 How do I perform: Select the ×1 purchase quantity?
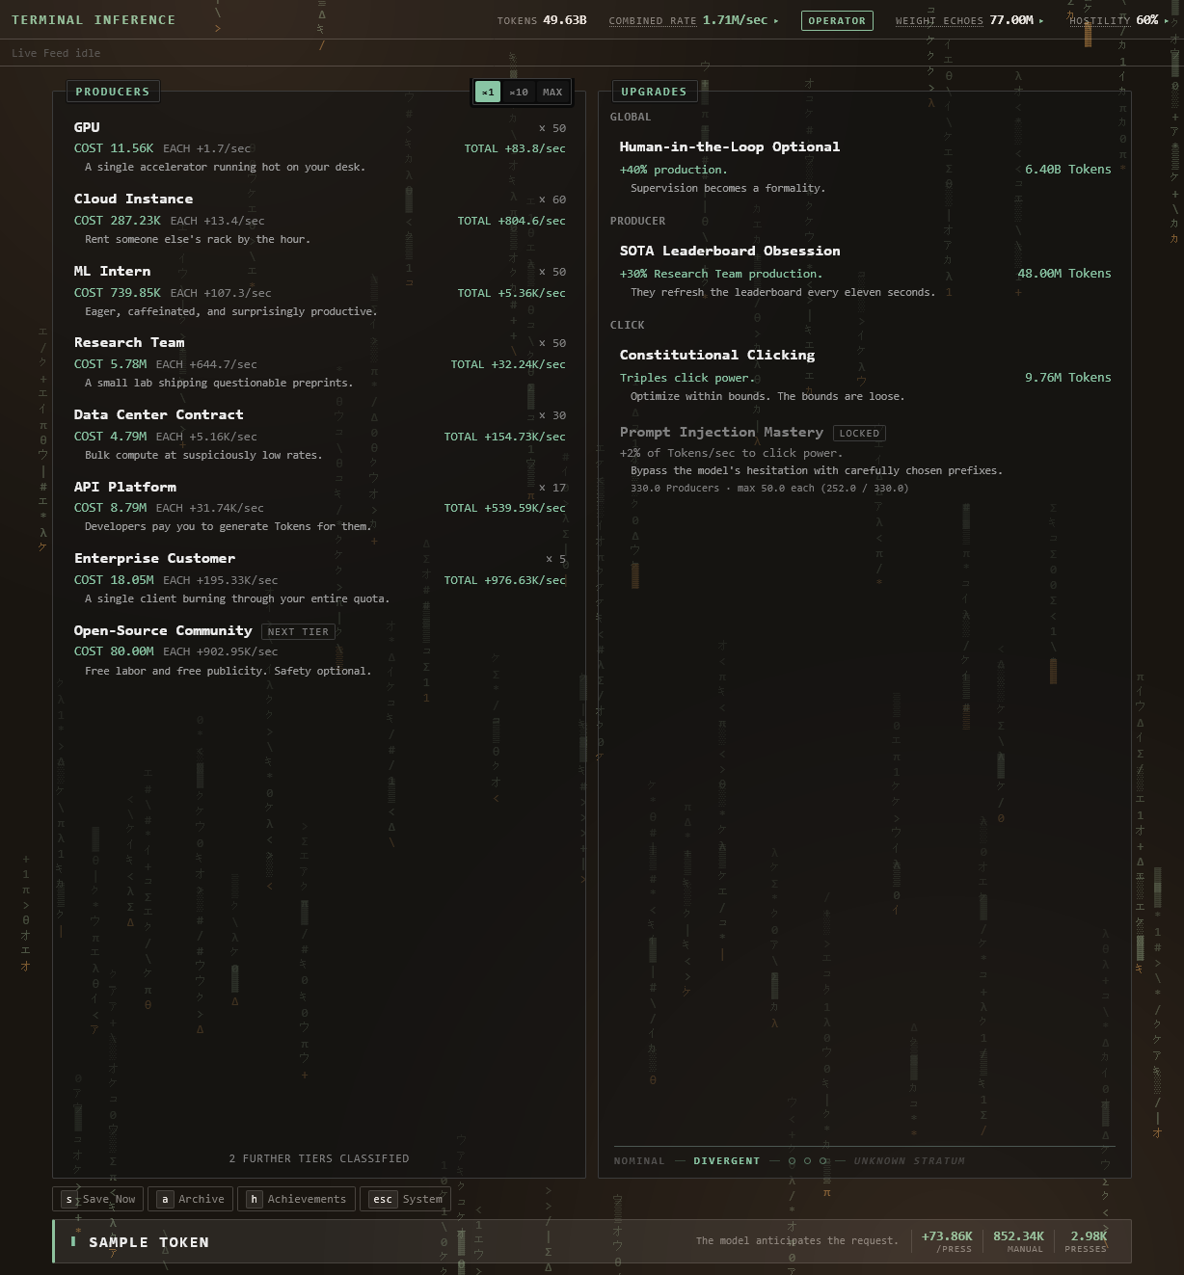[488, 93]
